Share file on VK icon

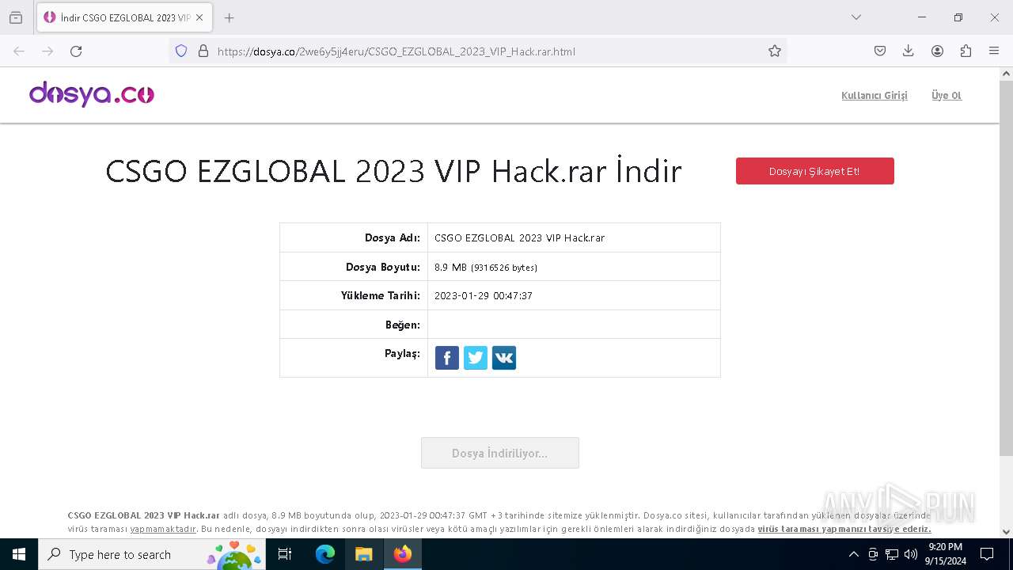tap(504, 358)
